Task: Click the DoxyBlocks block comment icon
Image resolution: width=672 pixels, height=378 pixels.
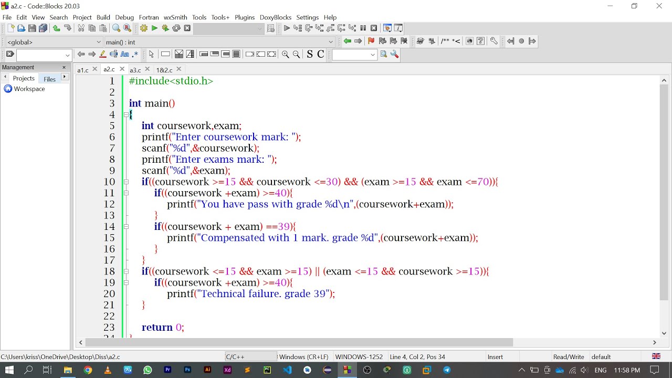Action: click(445, 41)
